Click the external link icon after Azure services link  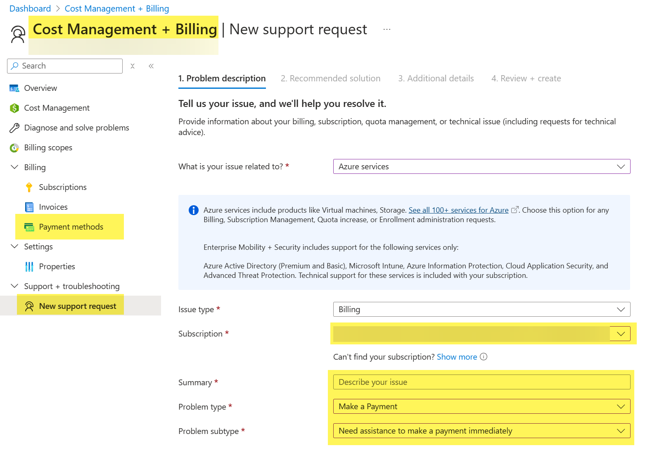515,210
